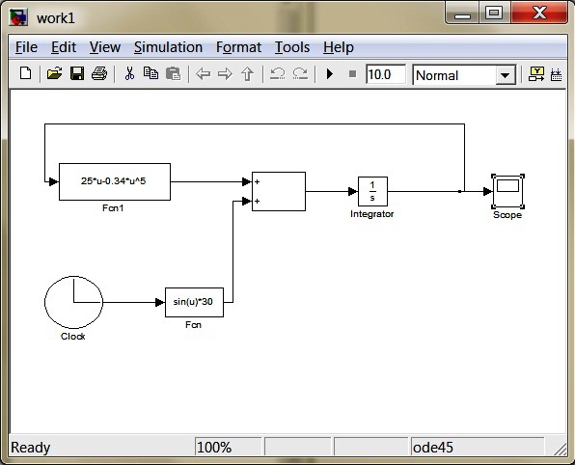
Task: Click the work1 model icon in title bar
Action: 18,16
